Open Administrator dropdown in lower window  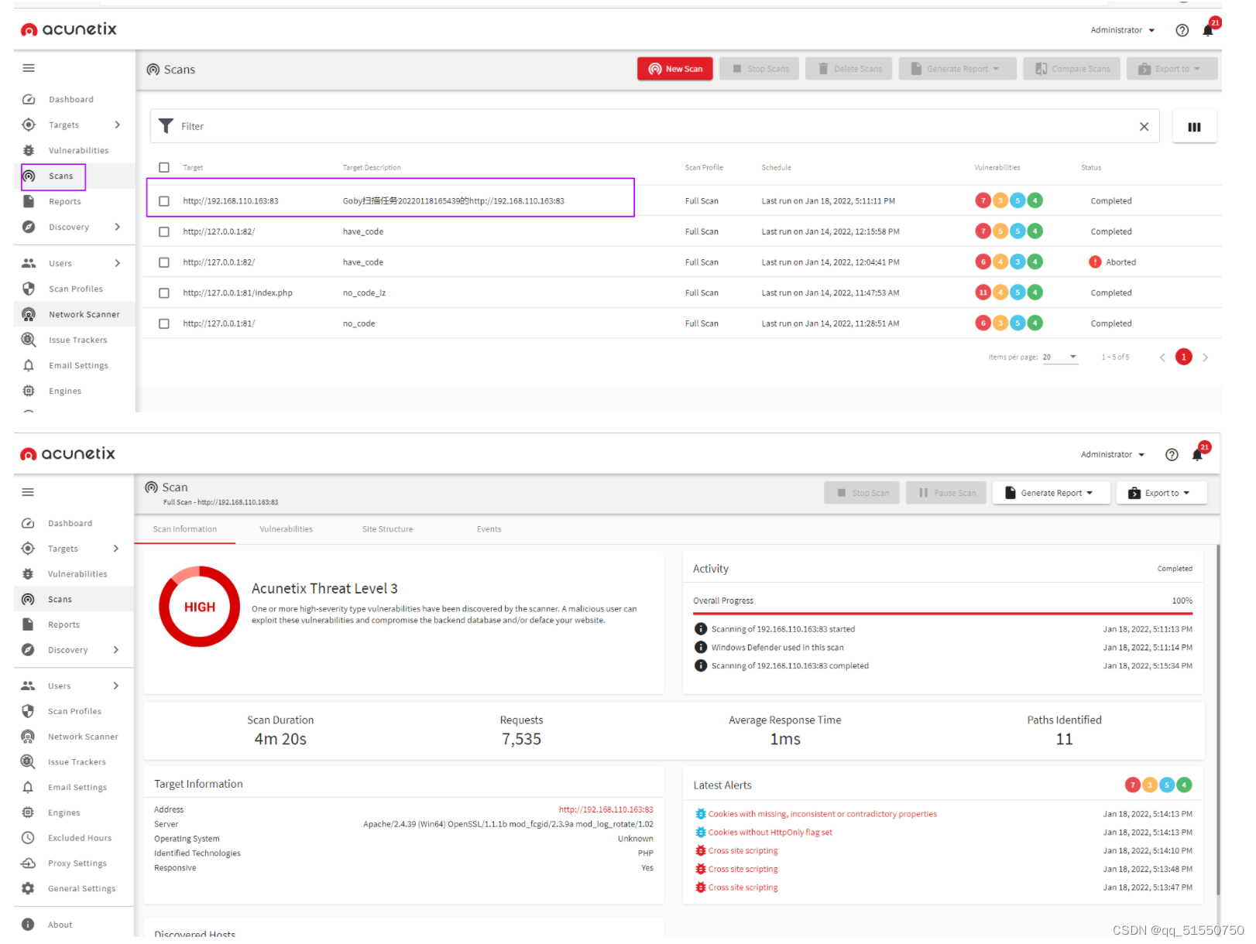(1113, 454)
